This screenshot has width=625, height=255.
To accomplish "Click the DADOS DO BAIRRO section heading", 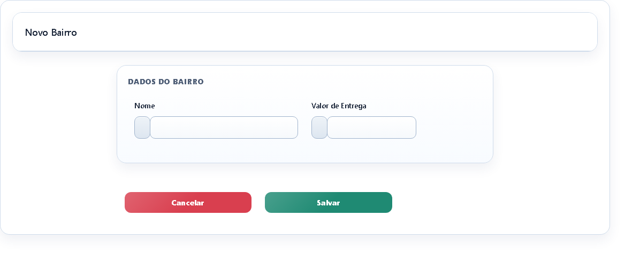I will (x=166, y=82).
